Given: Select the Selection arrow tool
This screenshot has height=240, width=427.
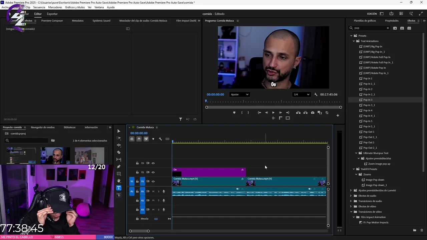Looking at the screenshot, I should coord(119,131).
